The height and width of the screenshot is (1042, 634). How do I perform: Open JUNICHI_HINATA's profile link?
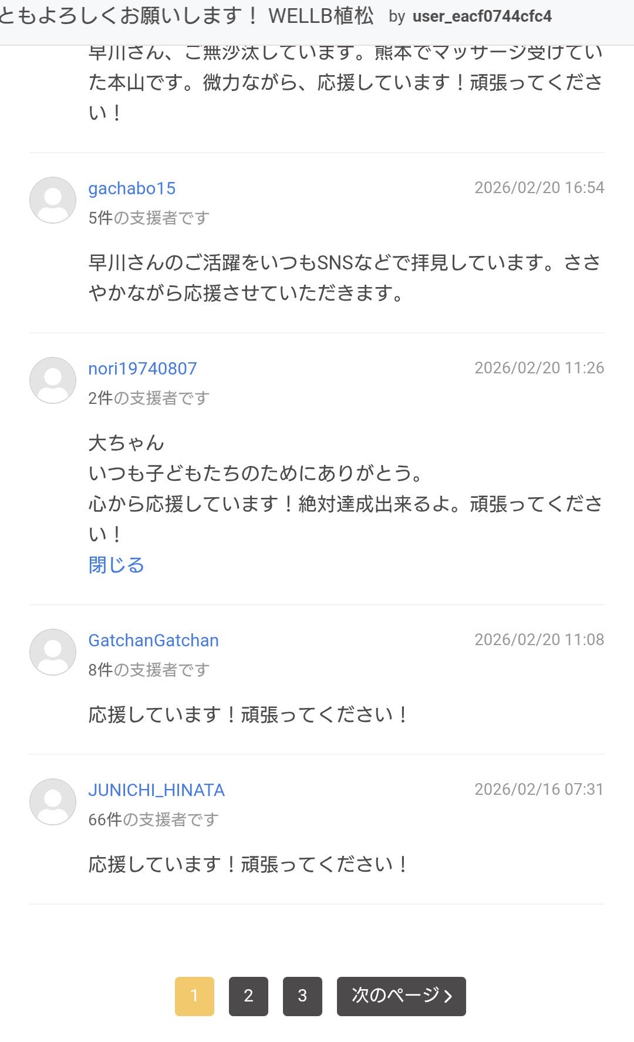pos(156,790)
